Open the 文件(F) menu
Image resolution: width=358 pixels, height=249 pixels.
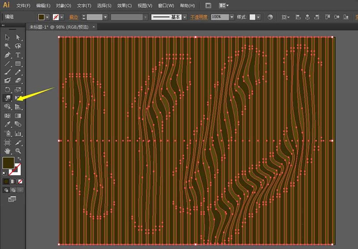click(23, 5)
